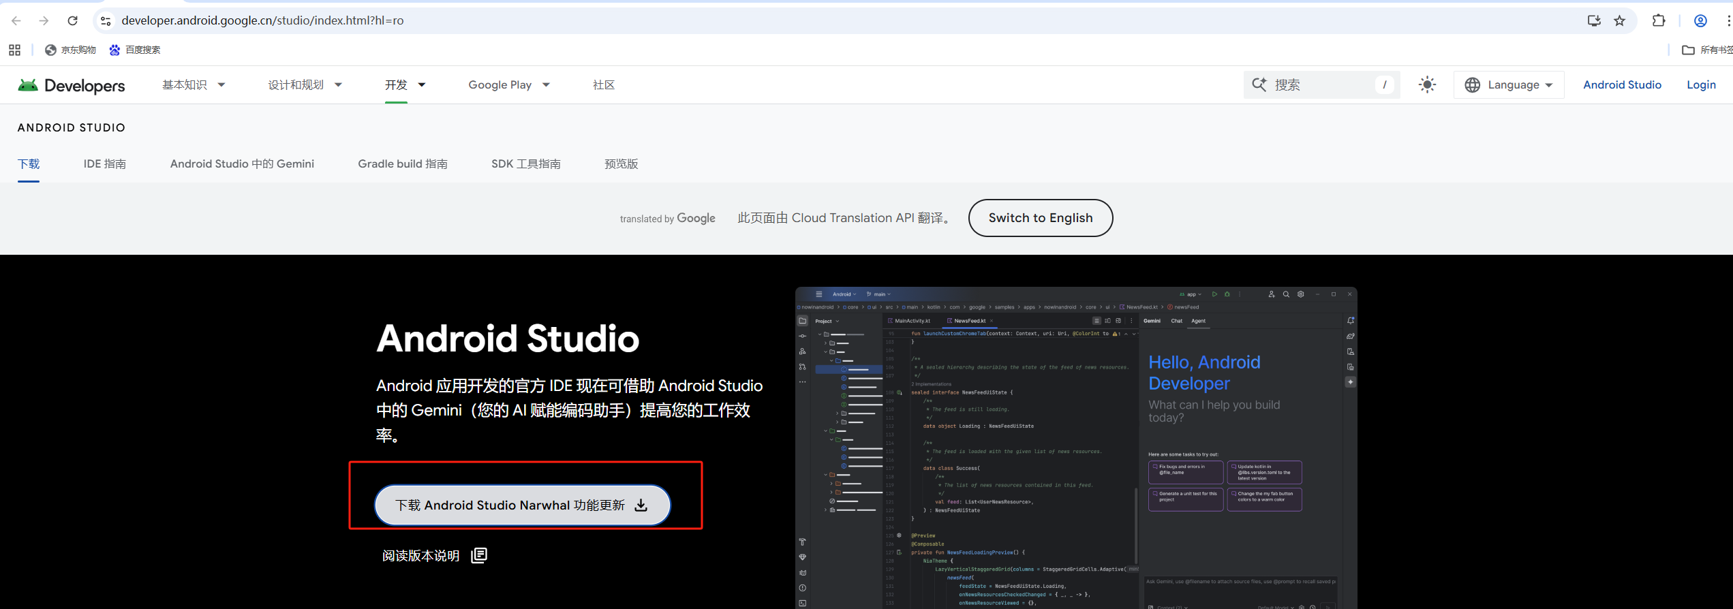The height and width of the screenshot is (609, 1733).
Task: Click the browser back arrow
Action: [x=16, y=20]
